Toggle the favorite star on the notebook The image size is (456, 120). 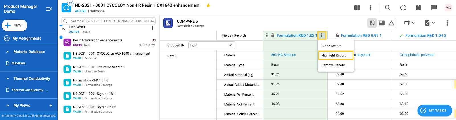208,5
